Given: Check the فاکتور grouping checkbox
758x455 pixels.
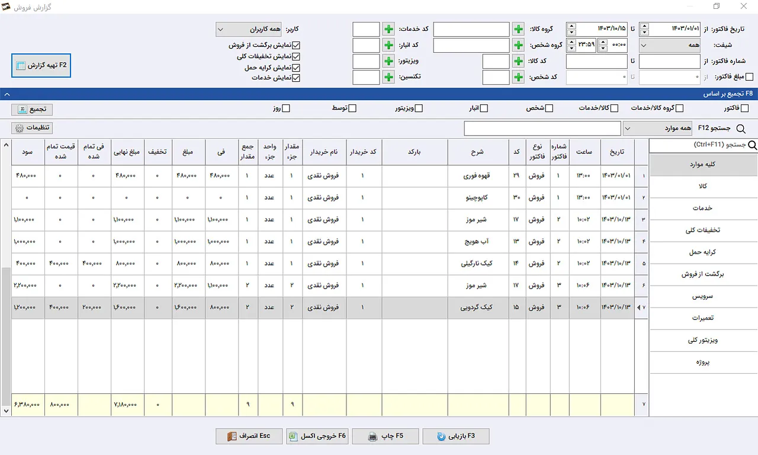Looking at the screenshot, I should coord(745,108).
